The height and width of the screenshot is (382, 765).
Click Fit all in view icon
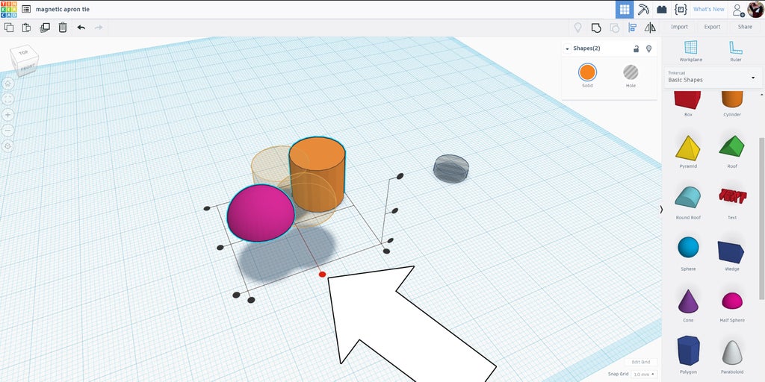point(8,99)
